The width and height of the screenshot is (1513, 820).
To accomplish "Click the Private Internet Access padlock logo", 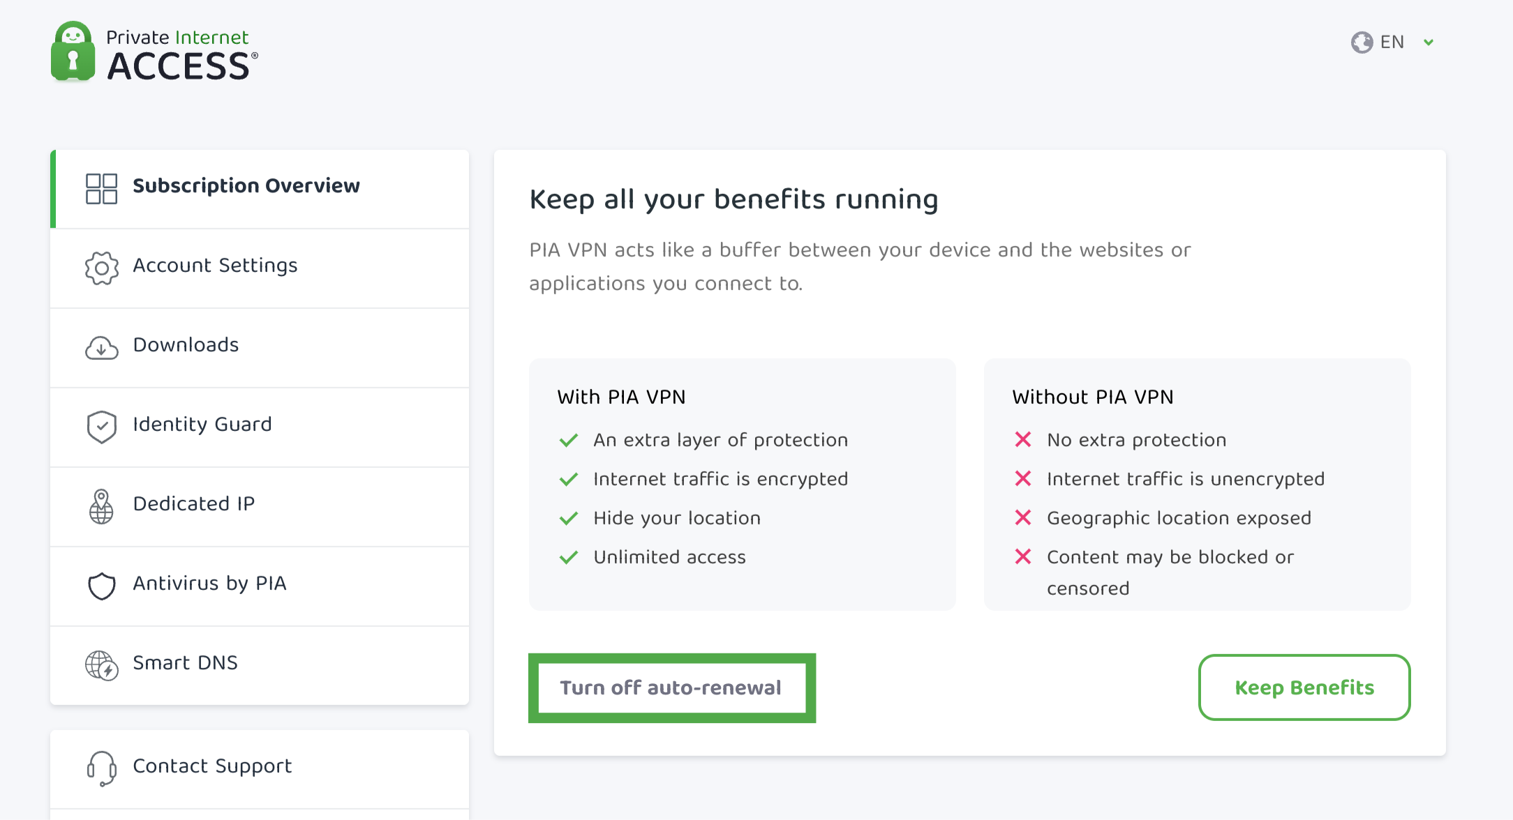I will (73, 52).
